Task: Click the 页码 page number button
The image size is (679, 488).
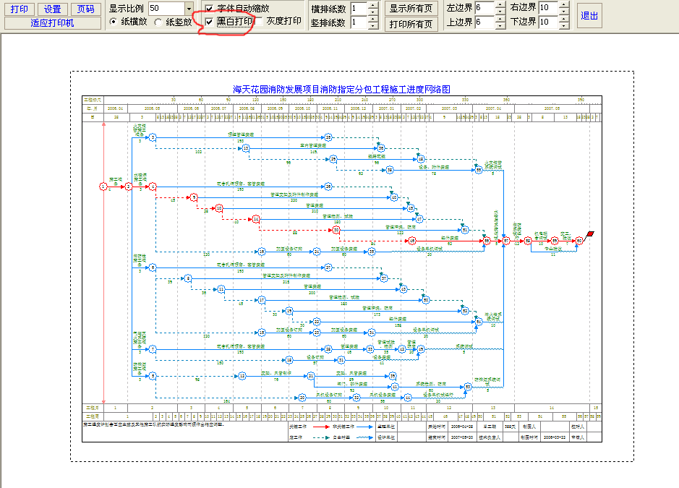Action: 86,9
